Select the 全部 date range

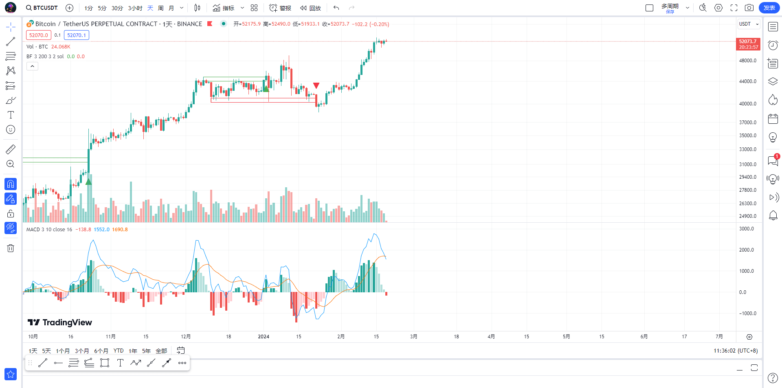pos(161,351)
